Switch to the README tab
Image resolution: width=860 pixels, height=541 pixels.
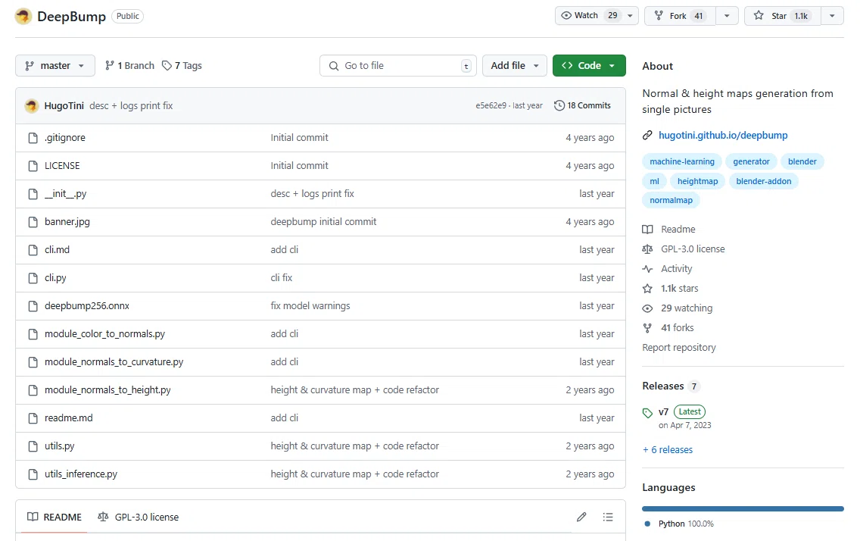(55, 517)
